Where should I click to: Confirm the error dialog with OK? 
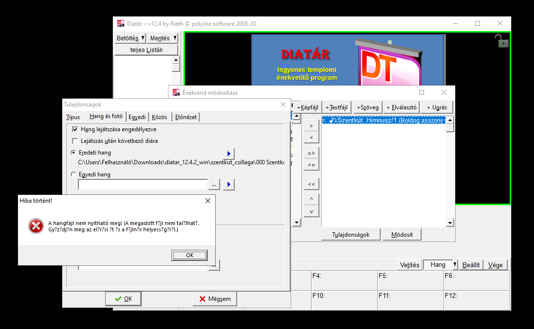(x=189, y=255)
